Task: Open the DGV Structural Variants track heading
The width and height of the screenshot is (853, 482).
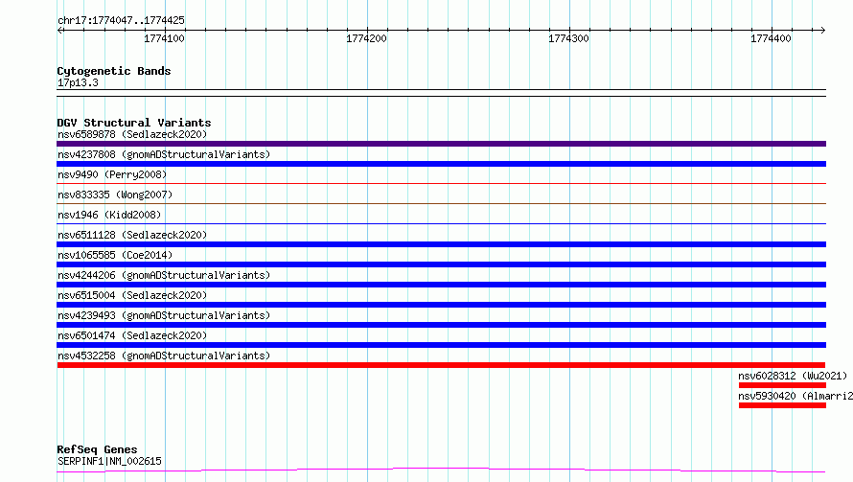Action: click(x=134, y=123)
